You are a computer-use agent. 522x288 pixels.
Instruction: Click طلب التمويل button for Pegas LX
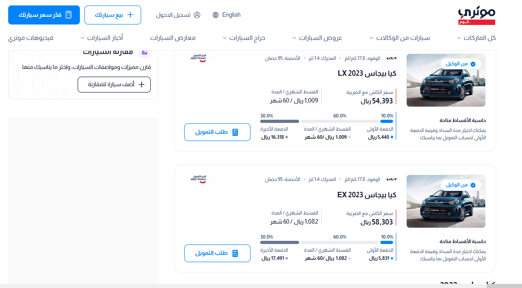(x=217, y=132)
